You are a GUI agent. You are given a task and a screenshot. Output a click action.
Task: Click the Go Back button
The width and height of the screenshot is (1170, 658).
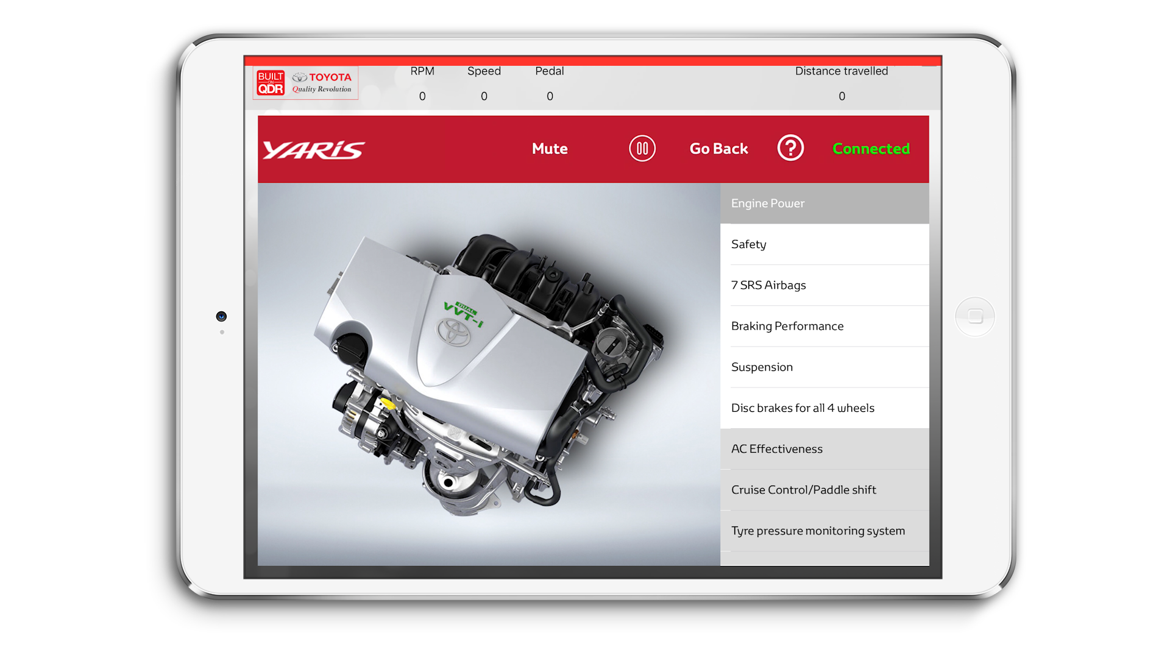pos(718,148)
